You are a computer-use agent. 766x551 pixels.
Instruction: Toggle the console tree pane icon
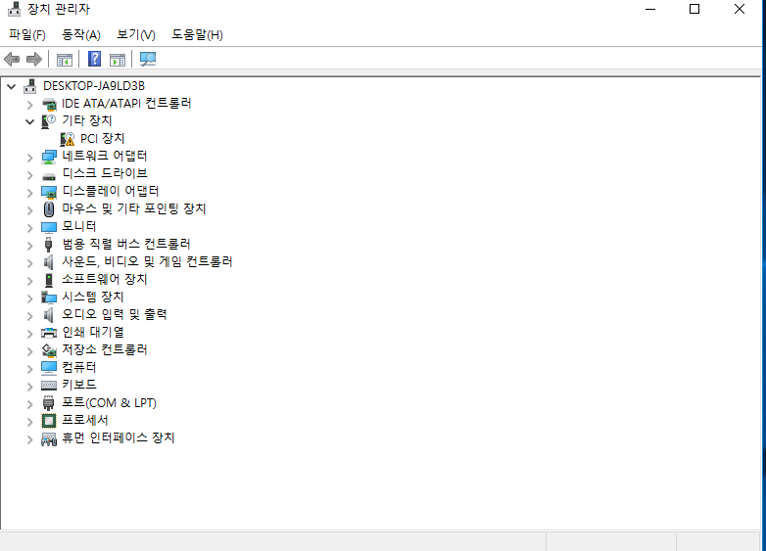pyautogui.click(x=65, y=60)
